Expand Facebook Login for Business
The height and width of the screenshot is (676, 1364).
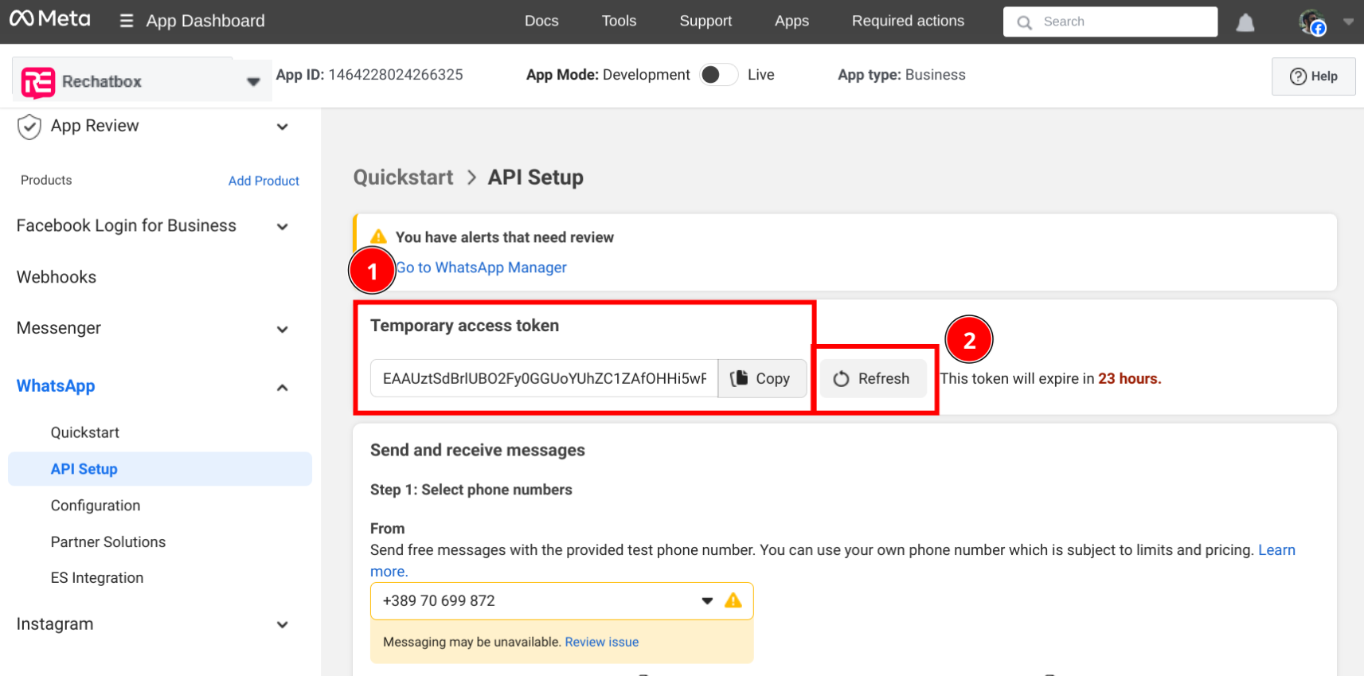(282, 227)
